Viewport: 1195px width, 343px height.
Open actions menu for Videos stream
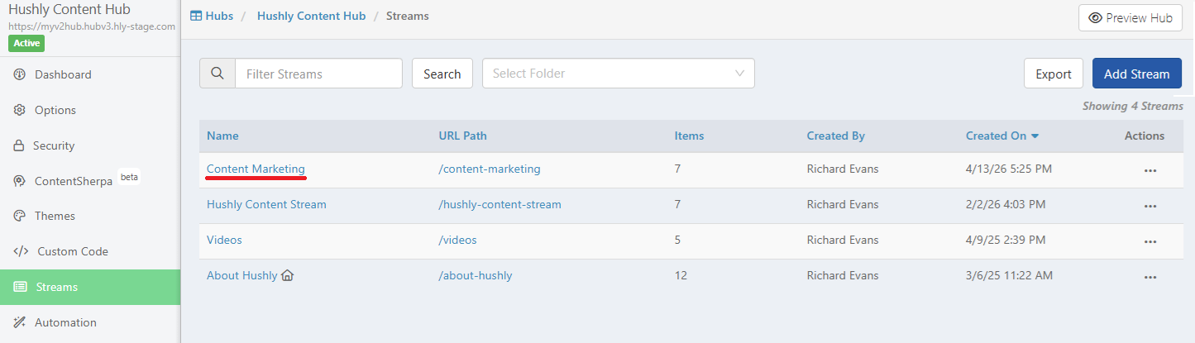pyautogui.click(x=1150, y=241)
